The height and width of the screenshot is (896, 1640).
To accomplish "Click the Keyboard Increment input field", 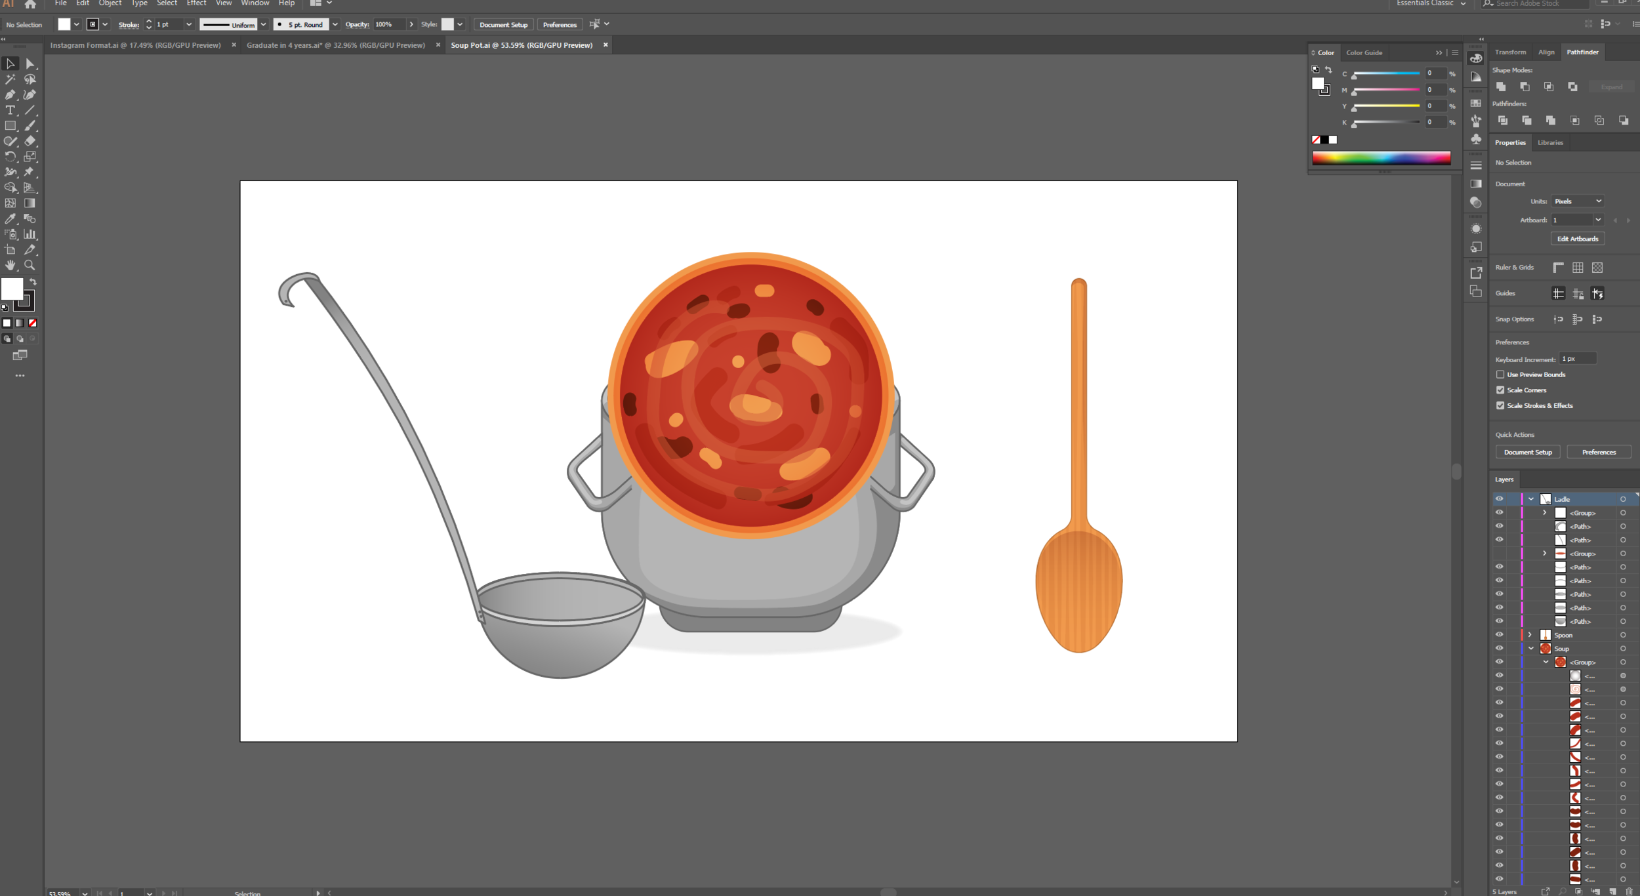I will tap(1577, 359).
